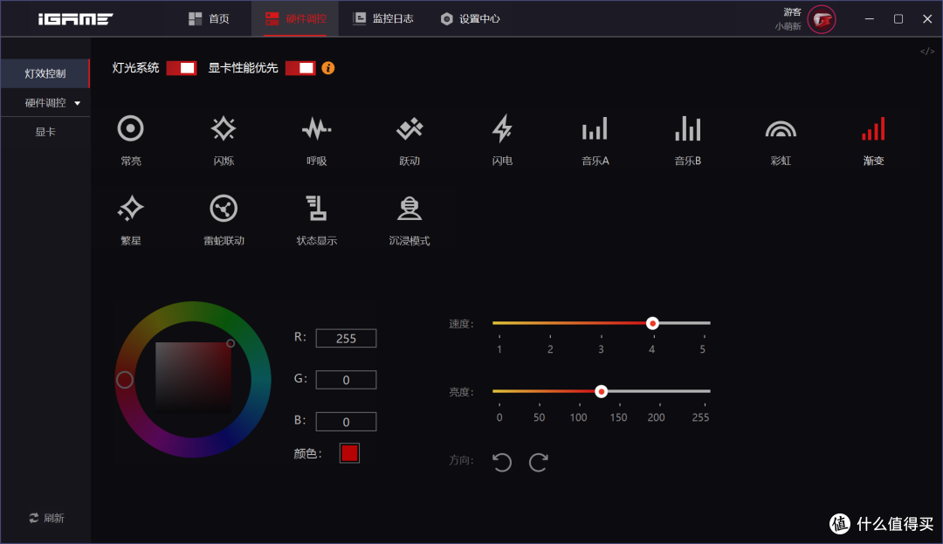
Task: Select the 闪烁 flashing light effect
Action: (x=224, y=140)
